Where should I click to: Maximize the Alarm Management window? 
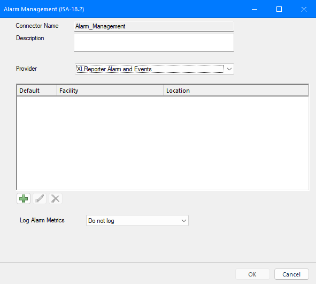[279, 9]
